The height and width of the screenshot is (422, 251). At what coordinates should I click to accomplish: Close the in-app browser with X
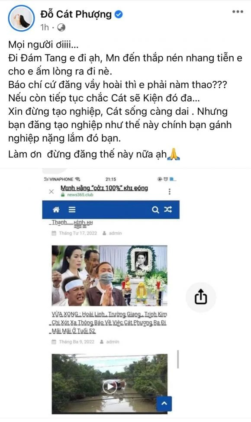pyautogui.click(x=51, y=191)
